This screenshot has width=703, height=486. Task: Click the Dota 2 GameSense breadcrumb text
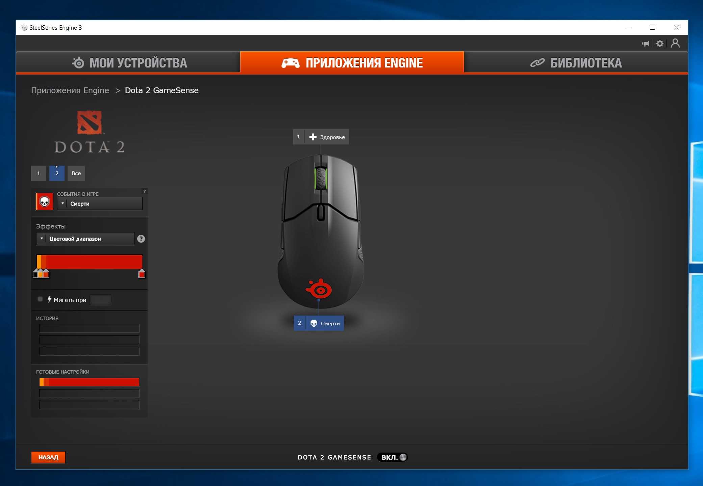tap(161, 90)
